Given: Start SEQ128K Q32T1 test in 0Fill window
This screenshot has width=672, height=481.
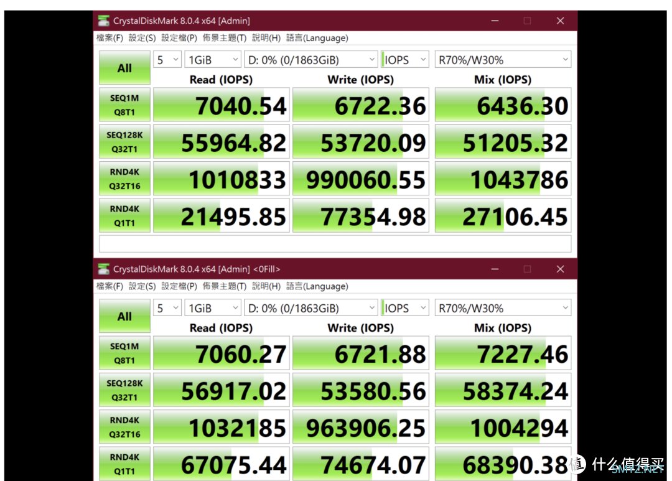Looking at the screenshot, I should click(124, 390).
